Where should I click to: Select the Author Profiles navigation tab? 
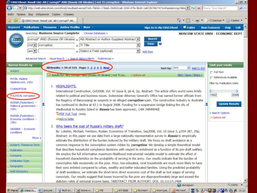point(70,27)
